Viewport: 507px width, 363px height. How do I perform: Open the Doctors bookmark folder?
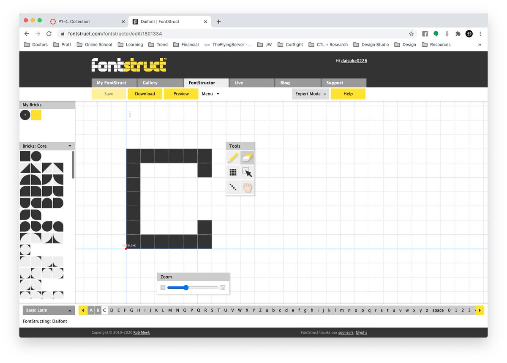pos(36,44)
